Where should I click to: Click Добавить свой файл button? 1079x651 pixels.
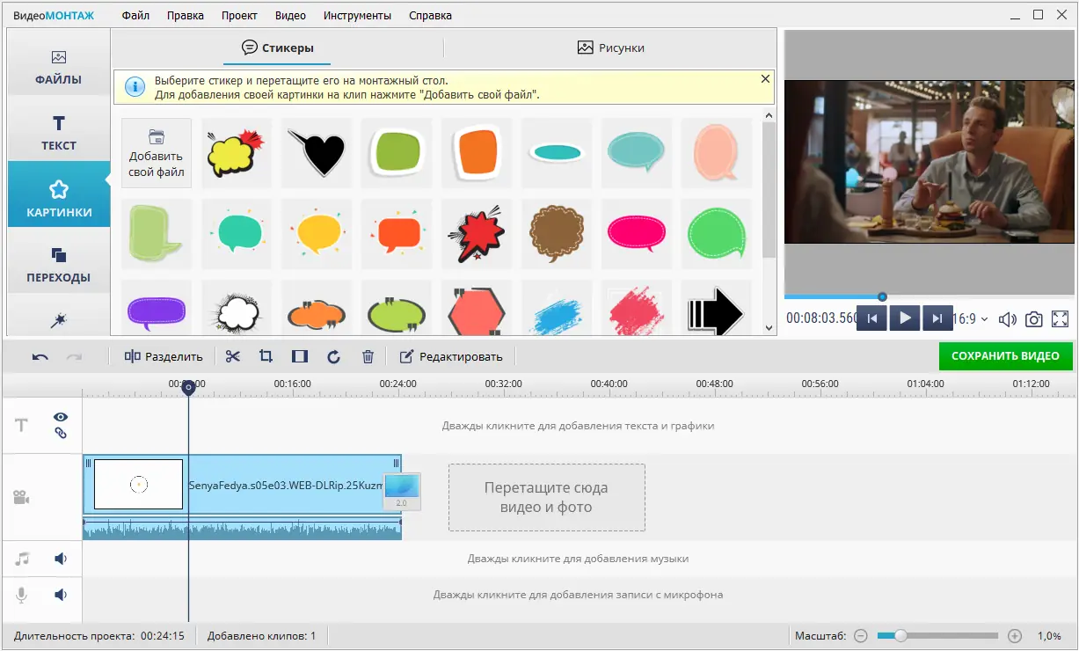tap(157, 153)
